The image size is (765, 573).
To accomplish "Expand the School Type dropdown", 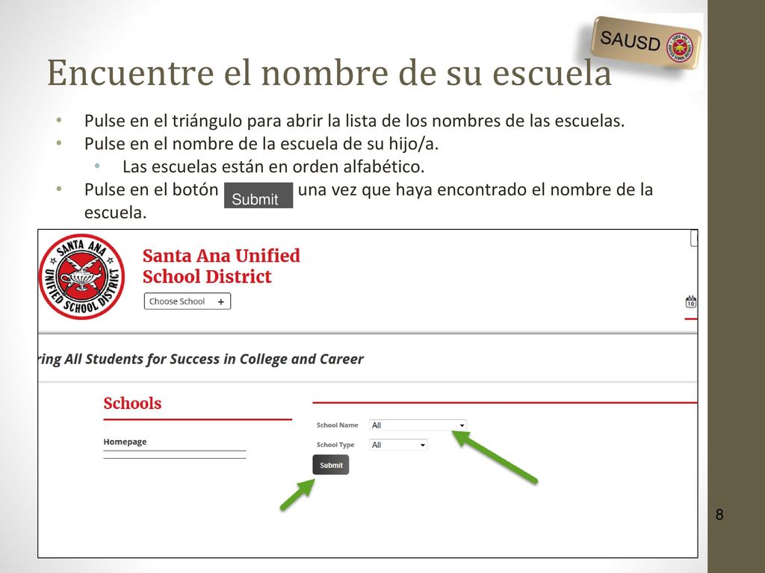I will [x=398, y=445].
